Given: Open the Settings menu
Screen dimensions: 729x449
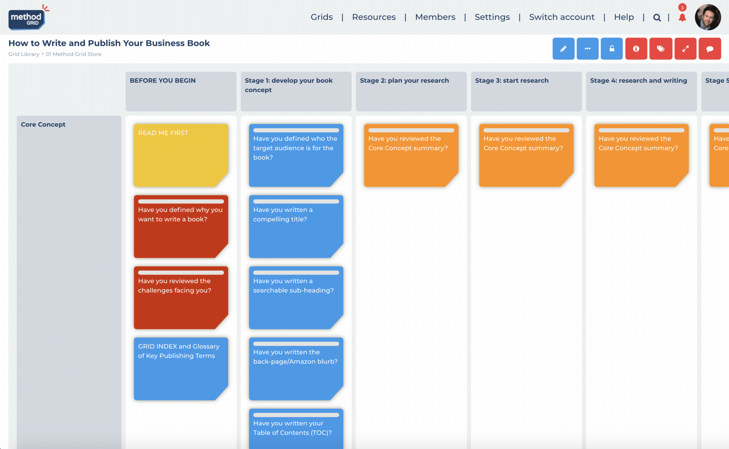Looking at the screenshot, I should point(492,17).
